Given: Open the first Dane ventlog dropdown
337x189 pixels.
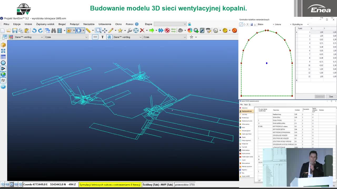Looking at the screenshot, I should click(29, 37).
